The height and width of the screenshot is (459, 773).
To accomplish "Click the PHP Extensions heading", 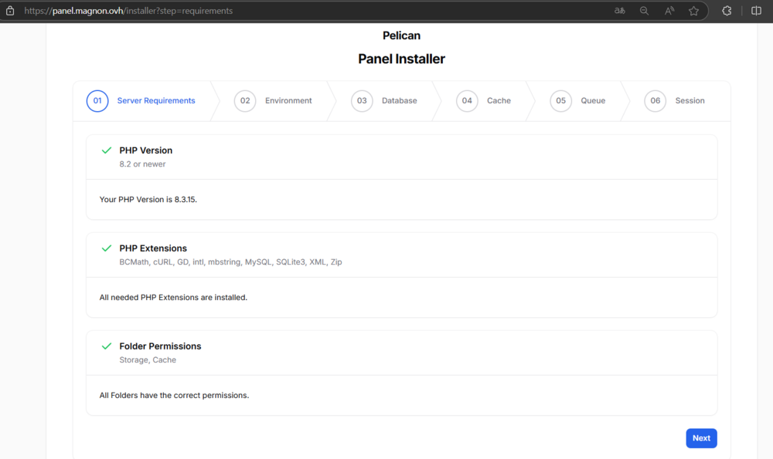I will coord(153,248).
